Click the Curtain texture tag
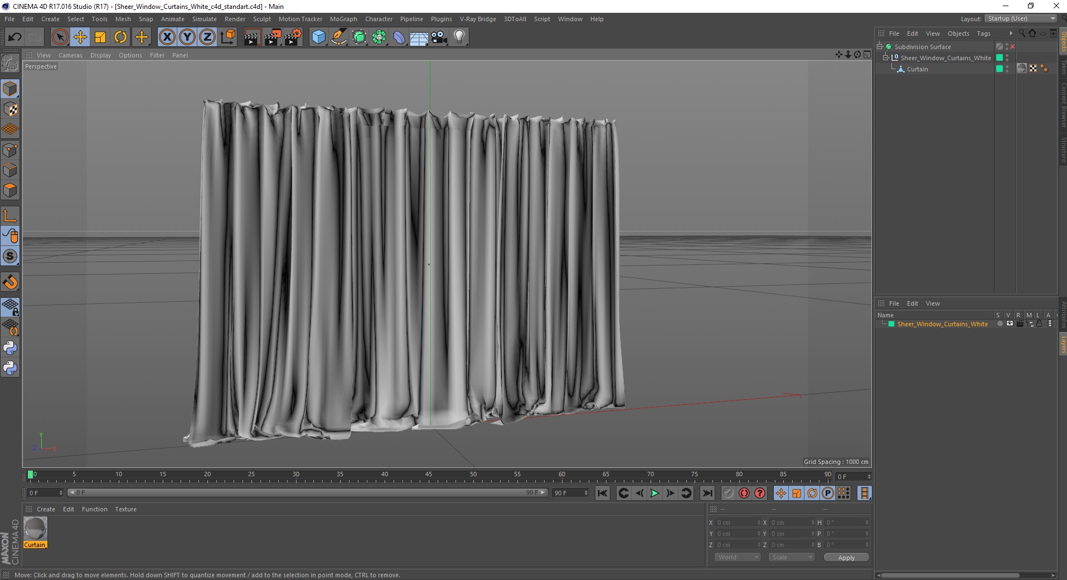 pyautogui.click(x=1022, y=69)
